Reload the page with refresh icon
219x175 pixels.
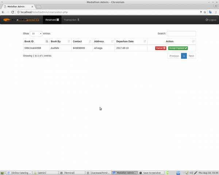click(12, 12)
